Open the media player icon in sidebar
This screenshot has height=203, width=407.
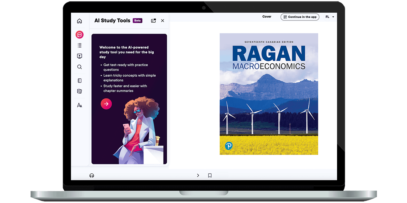(80, 56)
